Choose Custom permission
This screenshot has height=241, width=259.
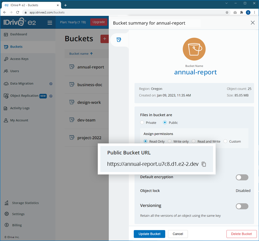225,141
